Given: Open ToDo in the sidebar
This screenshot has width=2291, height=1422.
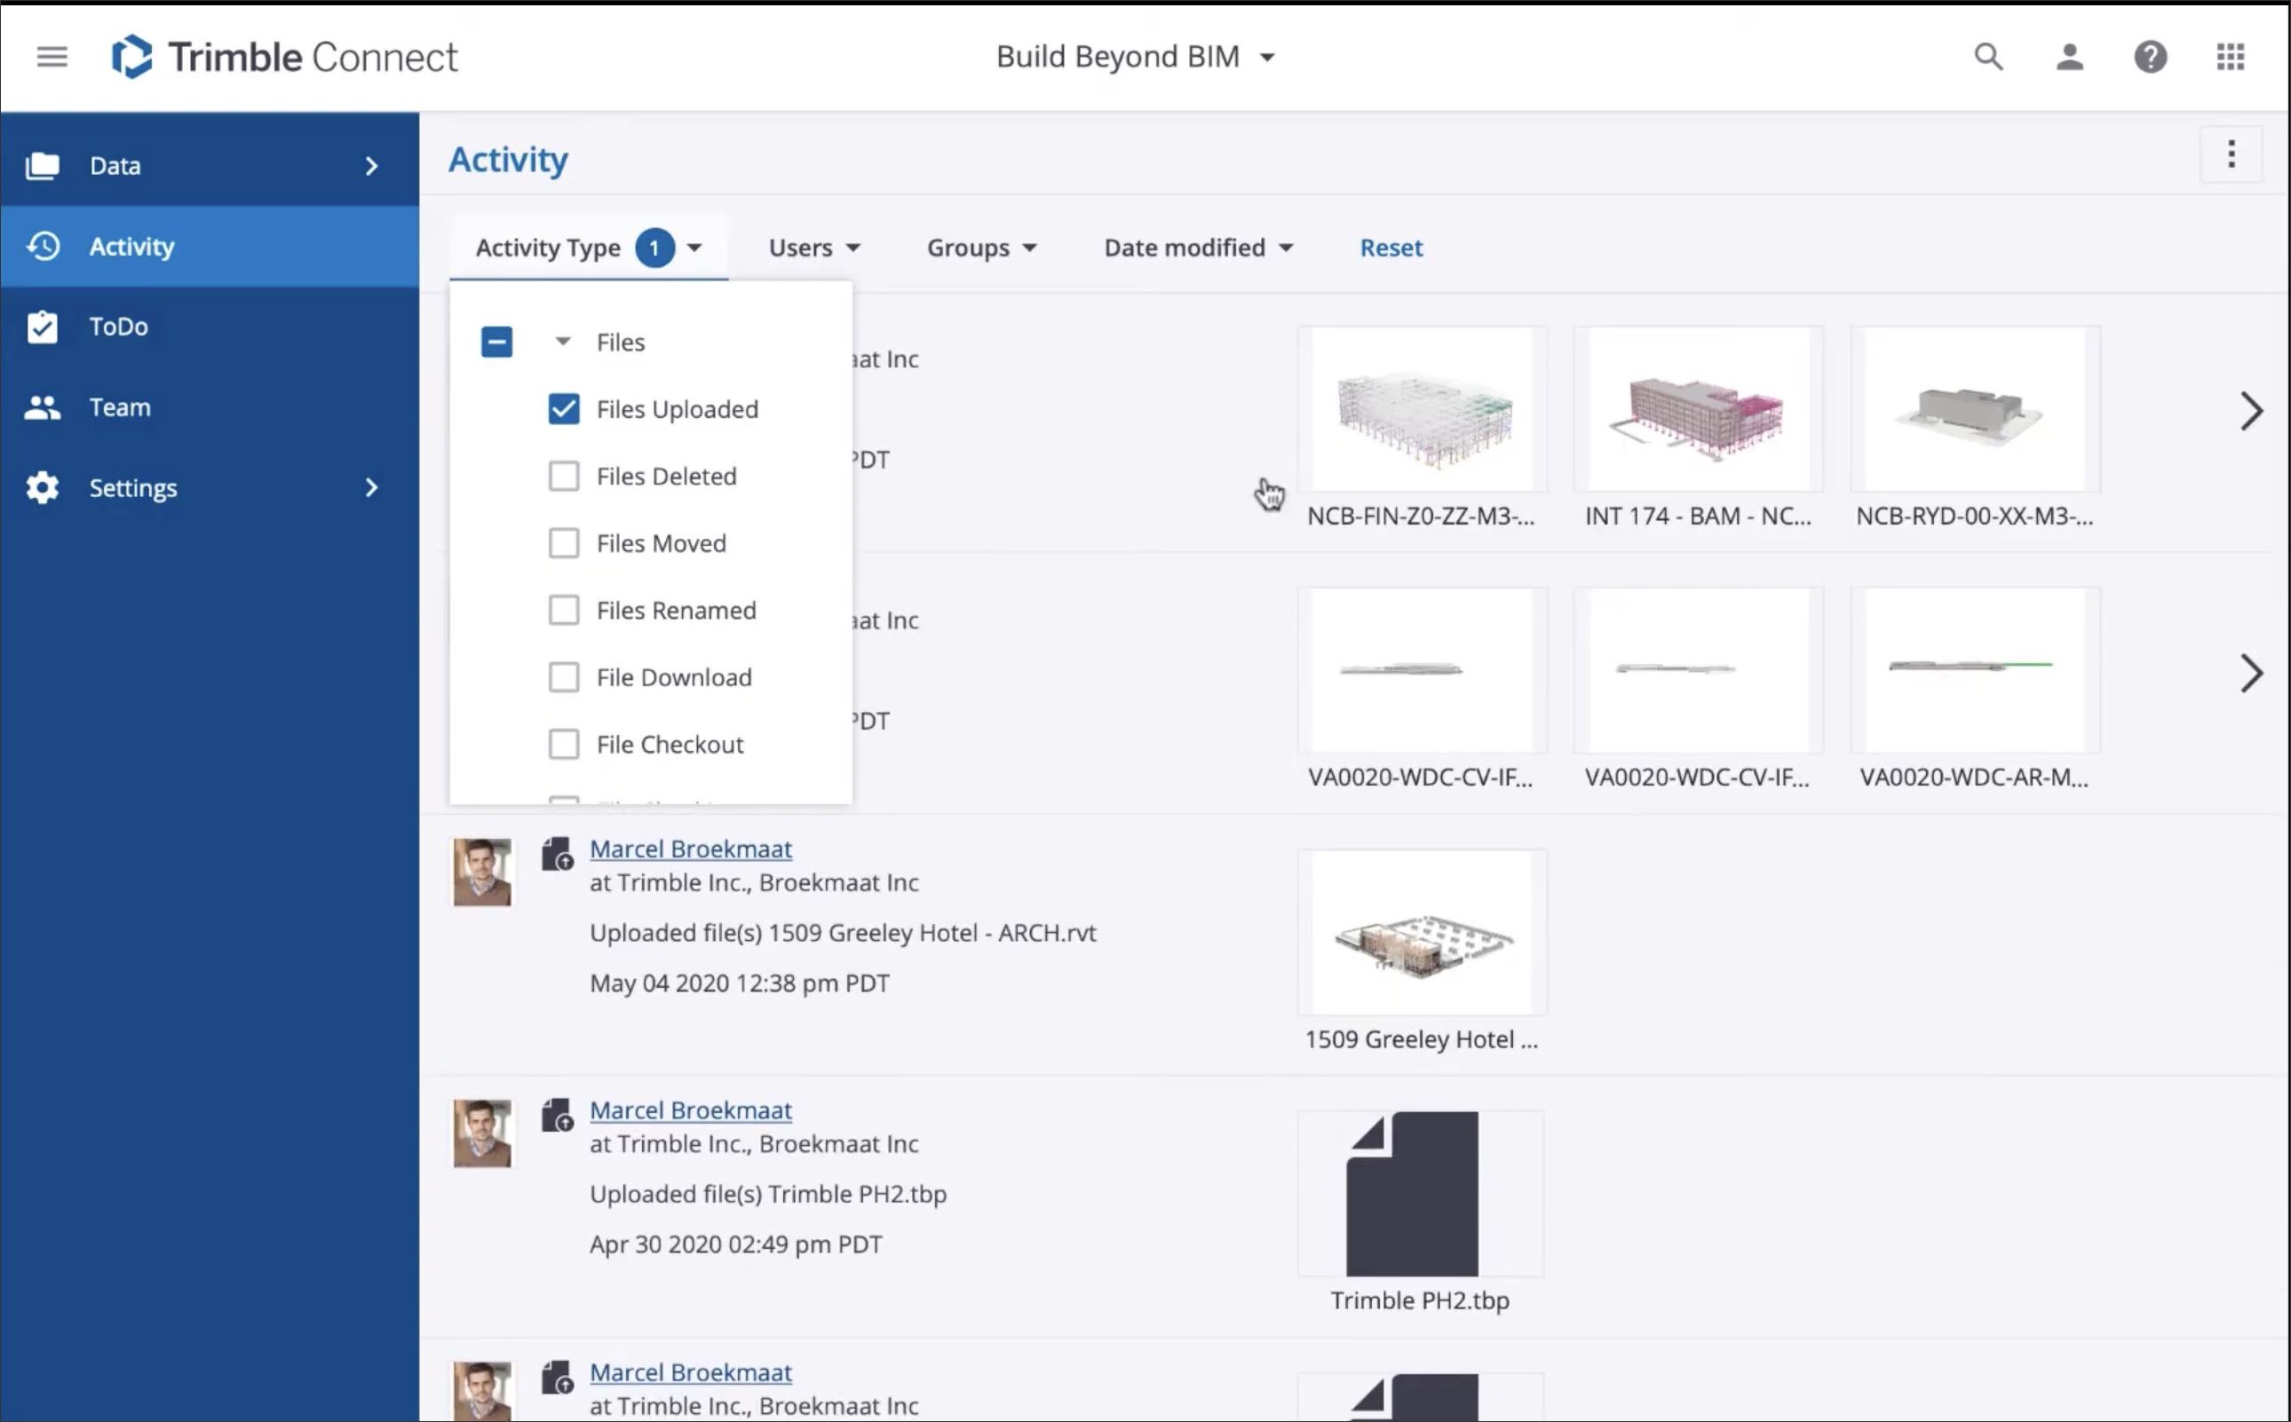Looking at the screenshot, I should 210,327.
